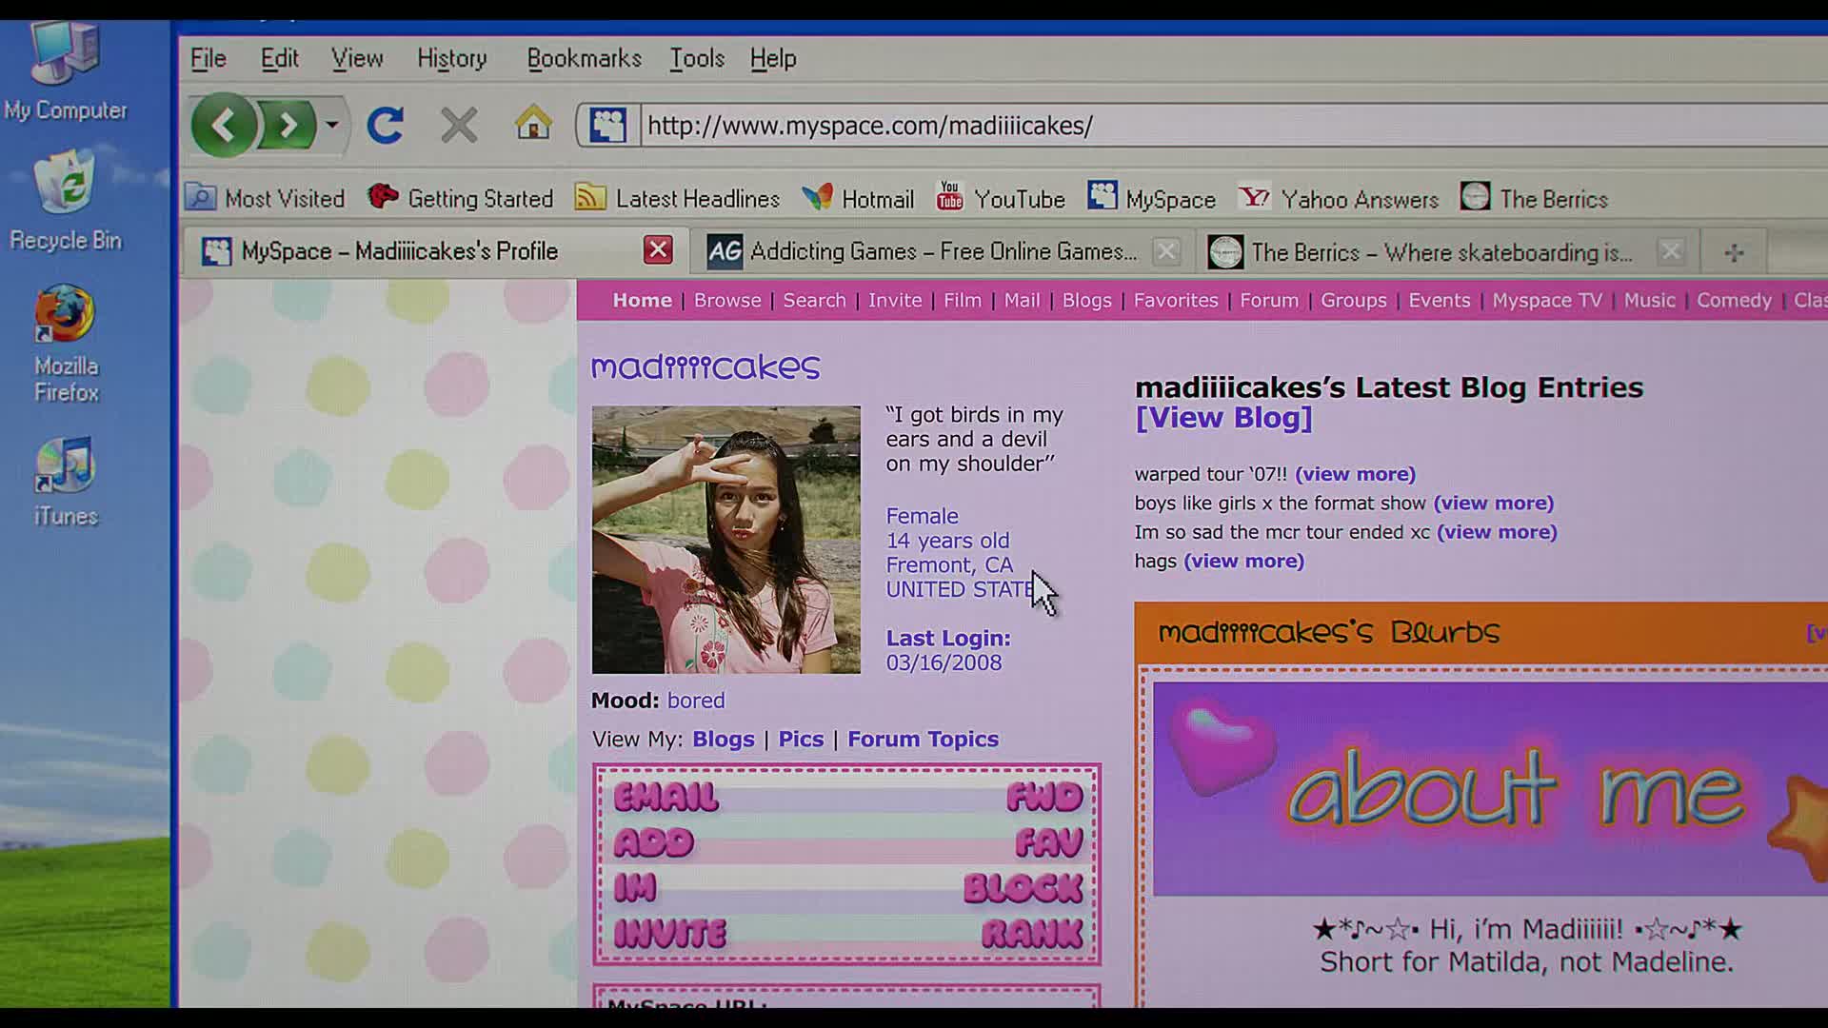Click the browser Back arrow button
Image resolution: width=1828 pixels, height=1028 pixels.
(224, 125)
